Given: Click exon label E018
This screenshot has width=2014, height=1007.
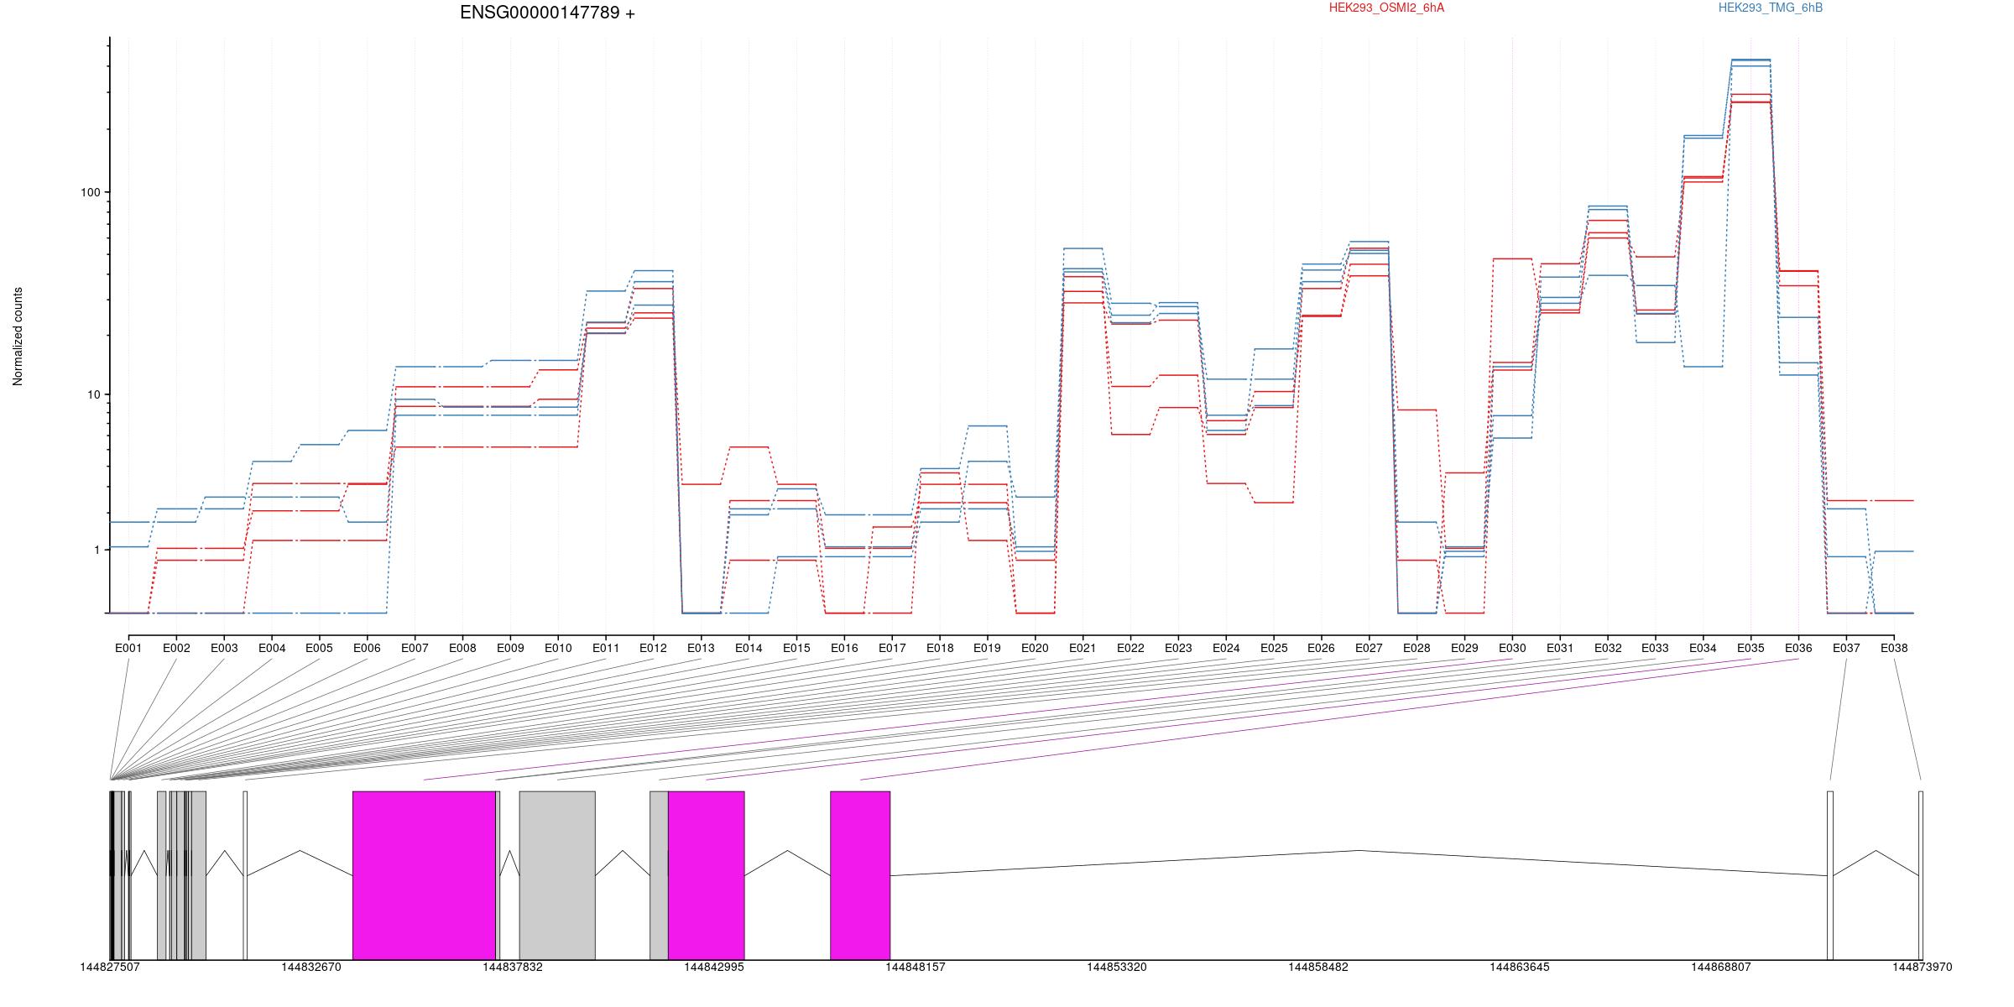Looking at the screenshot, I should click(940, 648).
